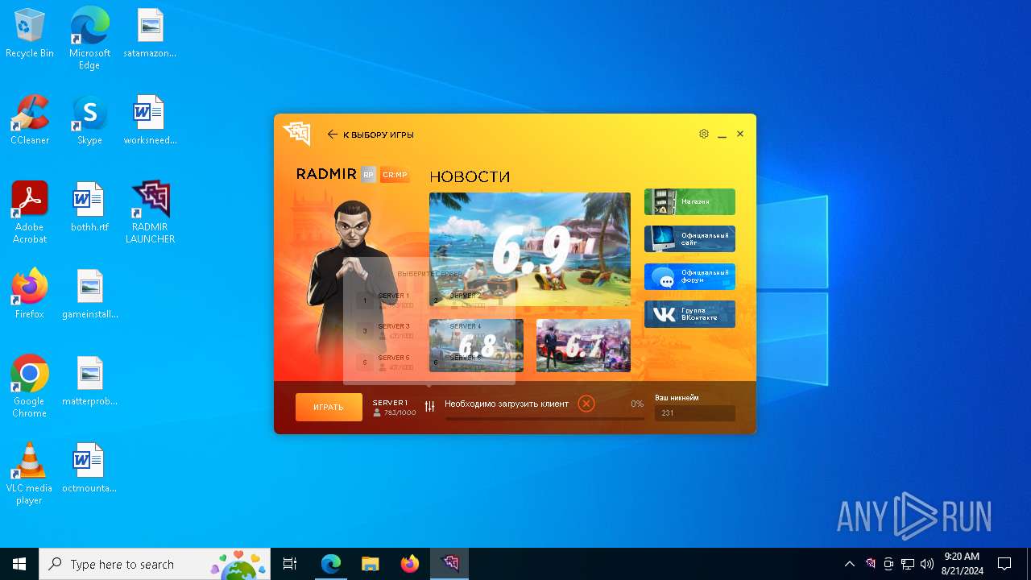Select the octmounta Word document icon
The height and width of the screenshot is (580, 1031).
[89, 469]
